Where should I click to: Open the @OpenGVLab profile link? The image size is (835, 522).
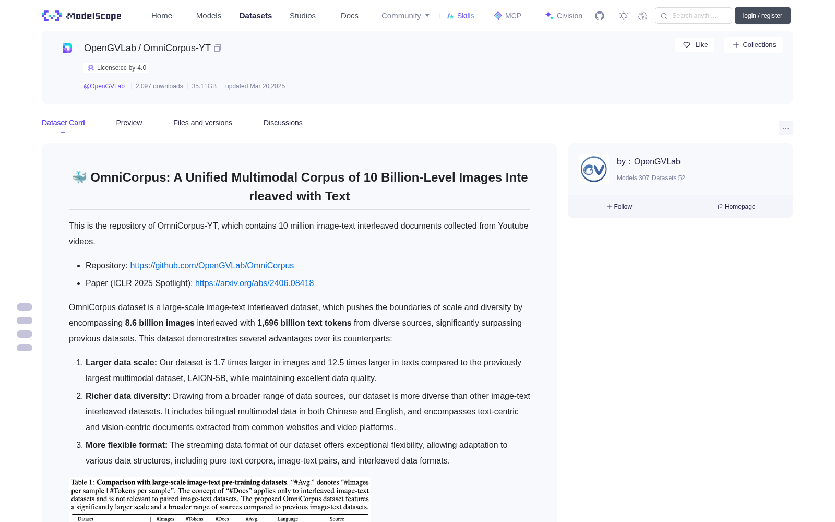[104, 86]
